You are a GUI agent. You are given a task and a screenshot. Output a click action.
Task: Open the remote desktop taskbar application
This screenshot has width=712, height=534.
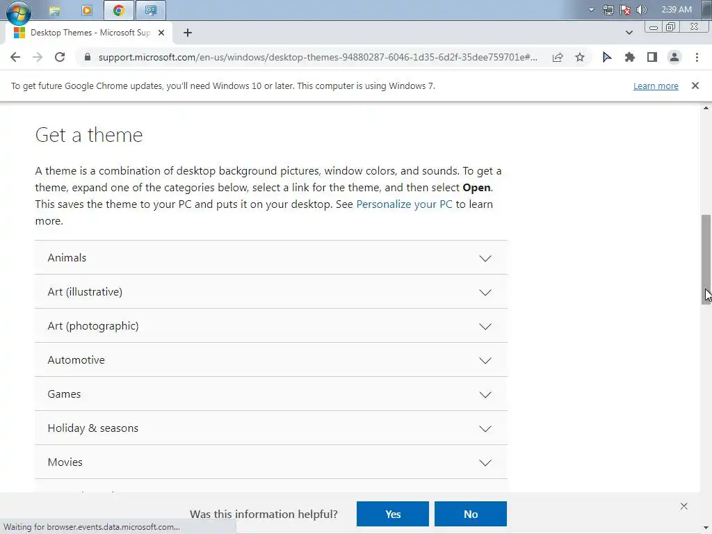(151, 10)
